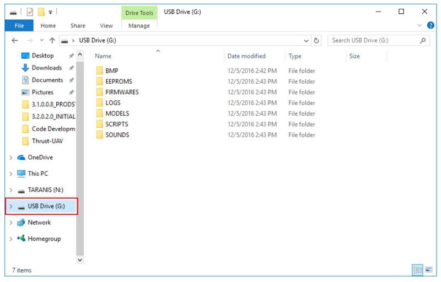The width and height of the screenshot is (441, 282).
Task: Click the New Folder icon in title bar
Action: [x=41, y=12]
